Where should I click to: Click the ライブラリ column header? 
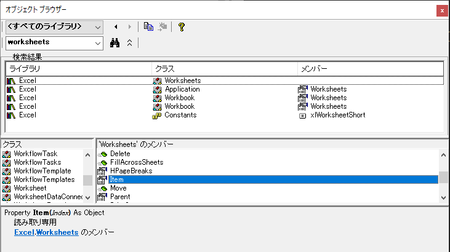pyautogui.click(x=79, y=69)
